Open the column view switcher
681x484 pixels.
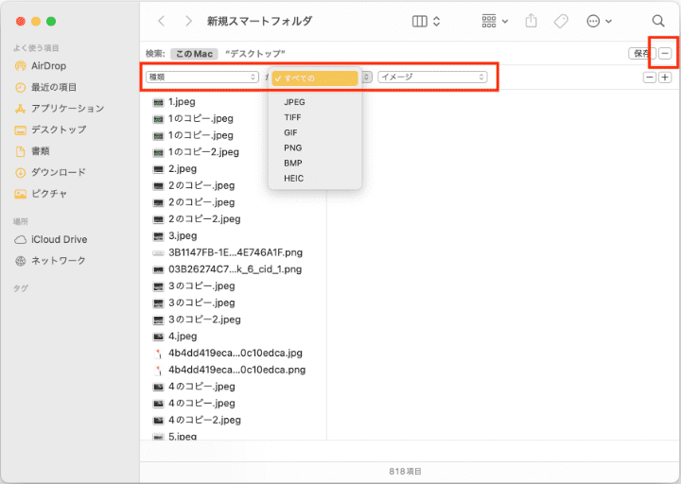[427, 21]
